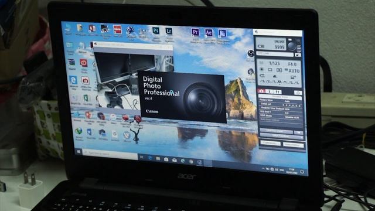Open the Store app on taskbar

click(166, 159)
